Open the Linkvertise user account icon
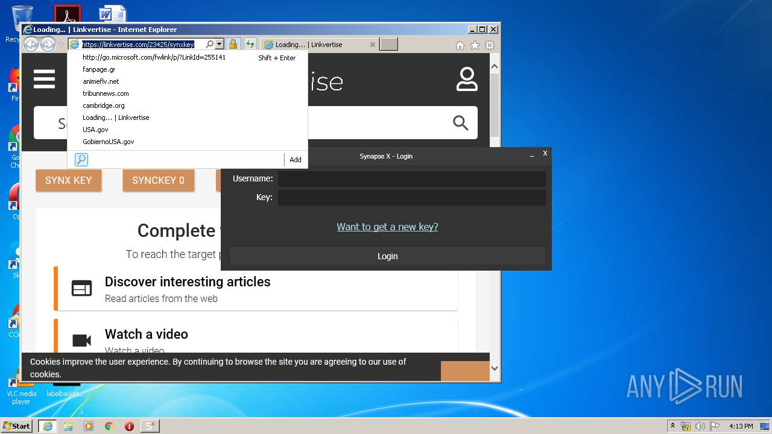772x434 pixels. [467, 79]
